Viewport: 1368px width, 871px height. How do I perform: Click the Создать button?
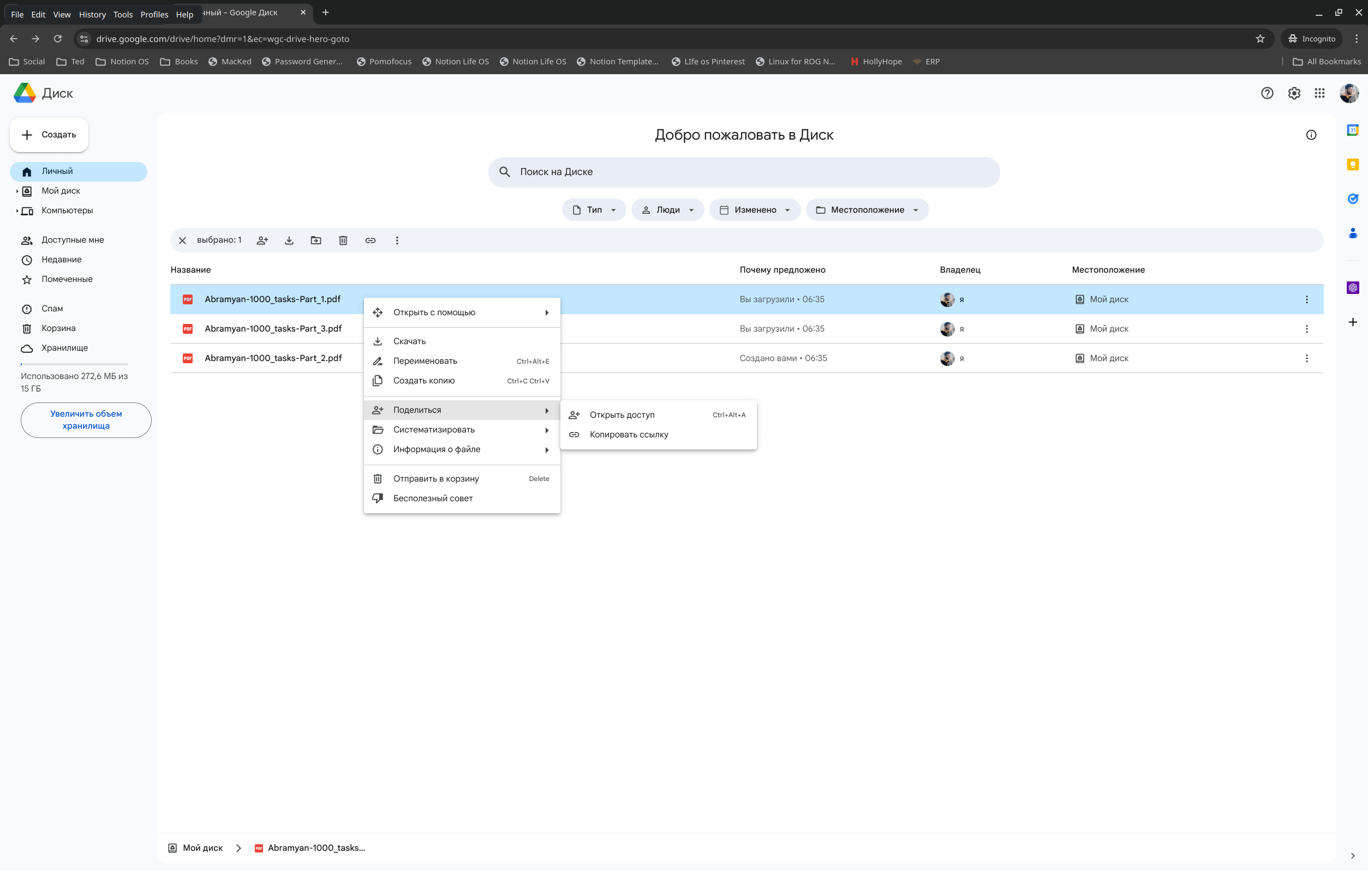[50, 135]
